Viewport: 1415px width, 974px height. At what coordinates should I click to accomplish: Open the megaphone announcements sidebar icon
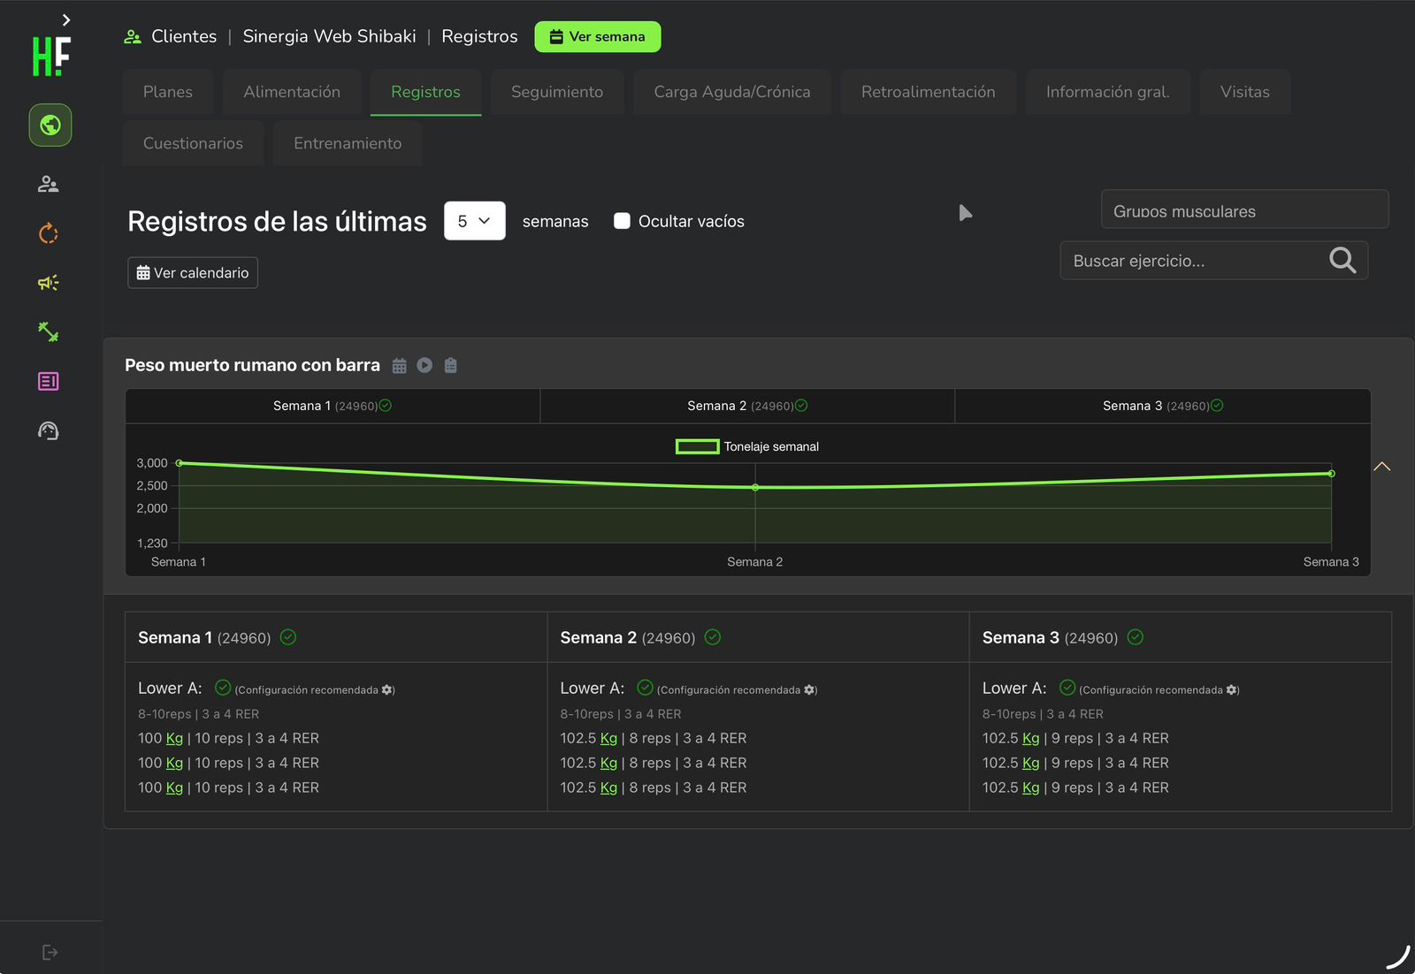point(49,283)
